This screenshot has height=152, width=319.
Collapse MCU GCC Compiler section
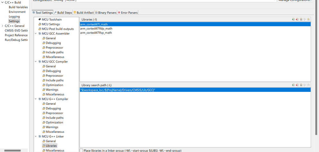pos(35,61)
